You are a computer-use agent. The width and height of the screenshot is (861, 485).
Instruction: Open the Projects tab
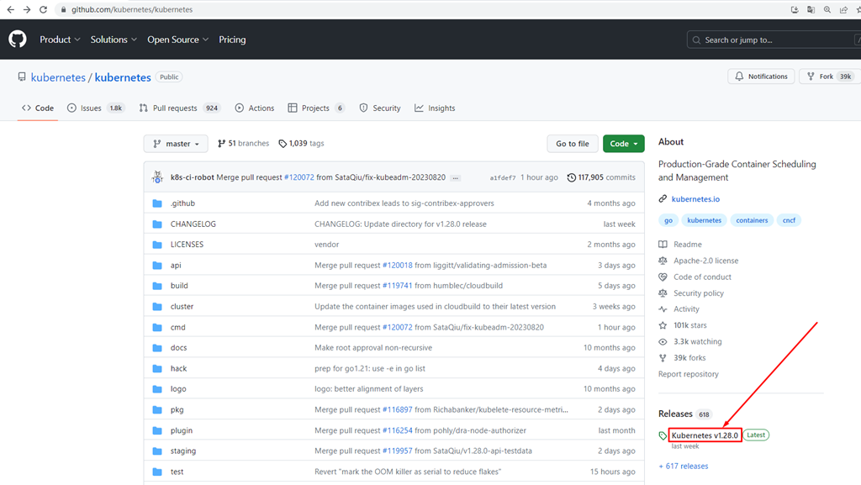coord(316,108)
